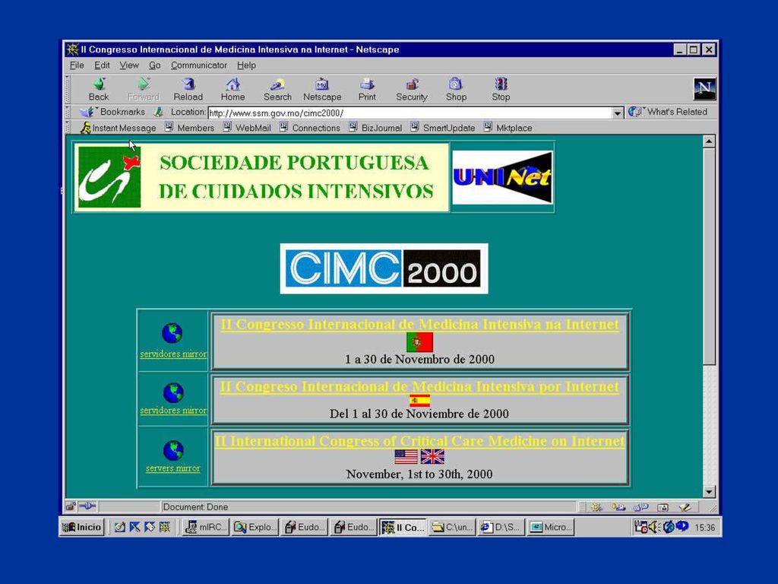778x584 pixels.
Task: Stop loading with the Stop button
Action: point(501,90)
